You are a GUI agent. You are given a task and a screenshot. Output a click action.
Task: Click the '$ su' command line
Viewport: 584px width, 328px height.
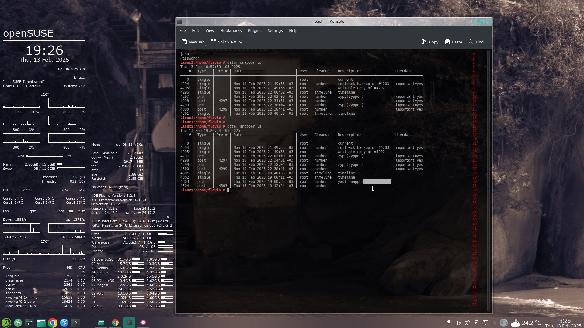click(185, 54)
